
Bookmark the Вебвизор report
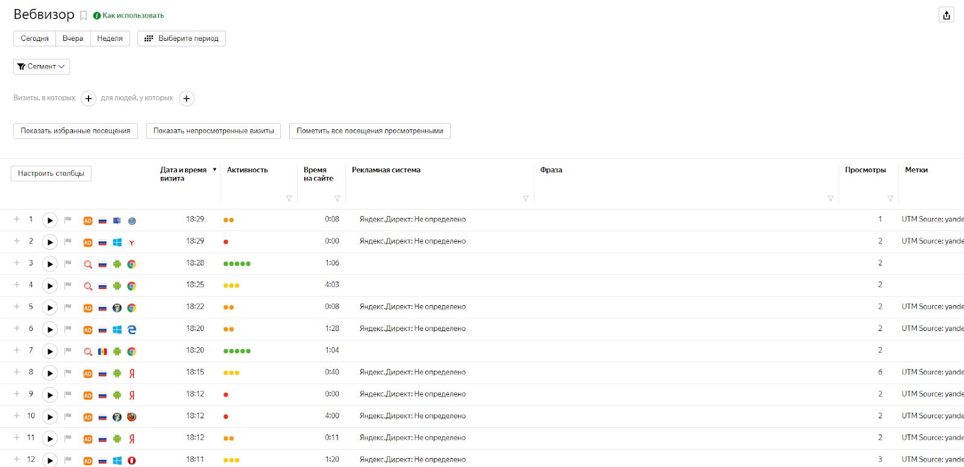point(84,16)
